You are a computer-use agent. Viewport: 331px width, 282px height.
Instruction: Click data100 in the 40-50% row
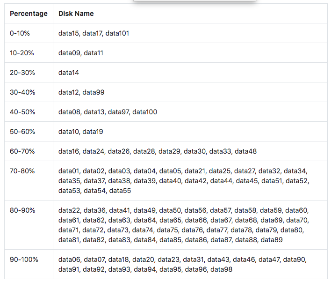(x=144, y=112)
